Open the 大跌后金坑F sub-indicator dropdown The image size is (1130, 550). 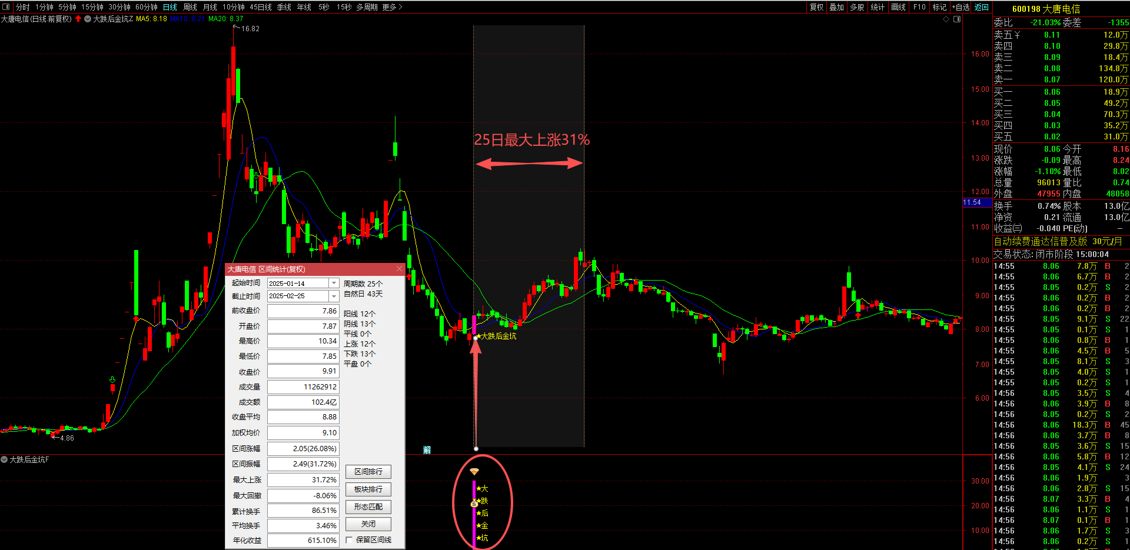pos(4,459)
